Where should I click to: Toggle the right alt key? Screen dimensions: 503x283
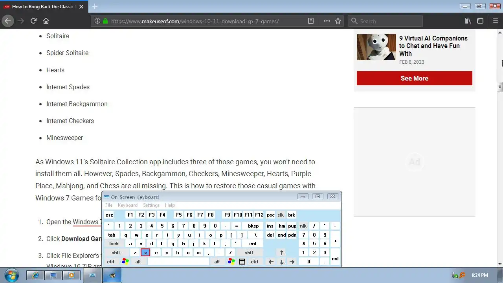217,262
